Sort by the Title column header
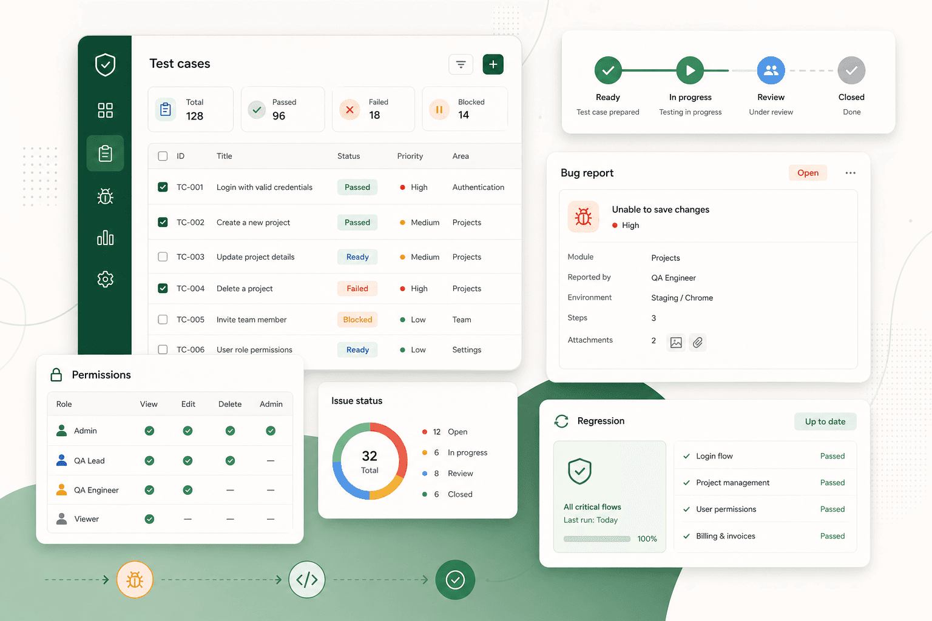932x621 pixels. 225,156
